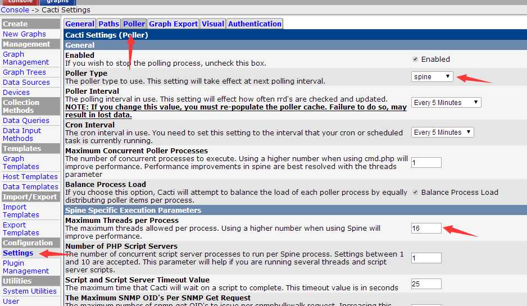
Task: Go to Devices in sidebar
Action: [x=16, y=93]
